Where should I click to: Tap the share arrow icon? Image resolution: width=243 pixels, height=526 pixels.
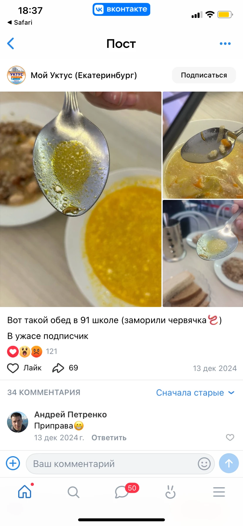tap(58, 368)
